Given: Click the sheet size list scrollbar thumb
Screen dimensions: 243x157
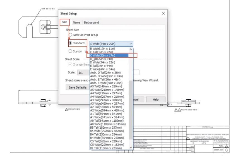Looking at the screenshot, I should tap(131, 110).
